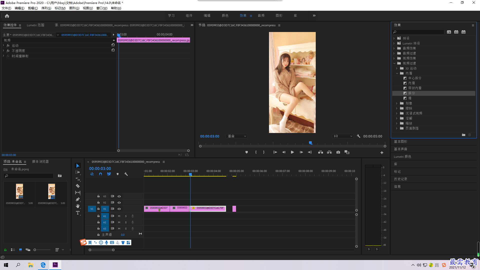
Task: Collapse the 视频过渡 folder
Action: [394, 63]
